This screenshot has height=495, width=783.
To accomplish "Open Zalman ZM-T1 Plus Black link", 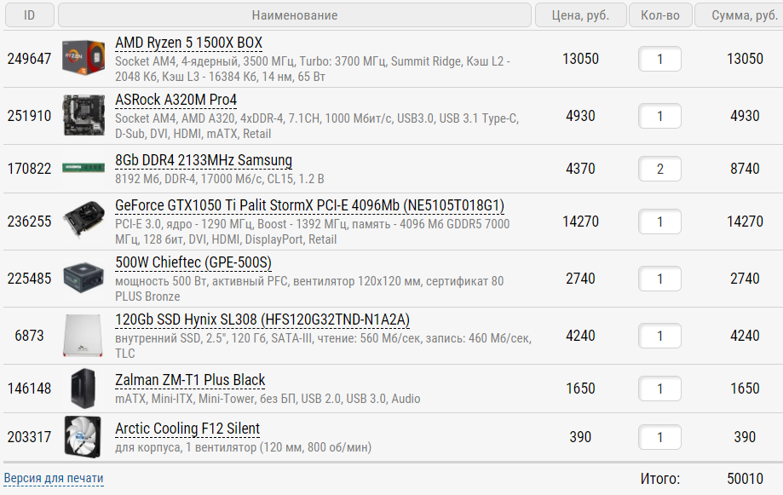I will coord(190,380).
